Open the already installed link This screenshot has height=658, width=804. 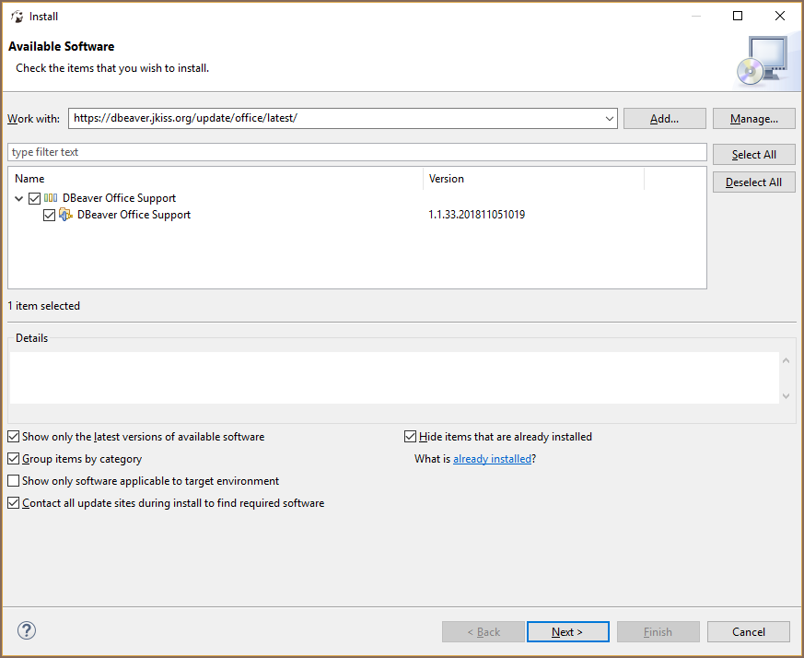click(x=492, y=459)
